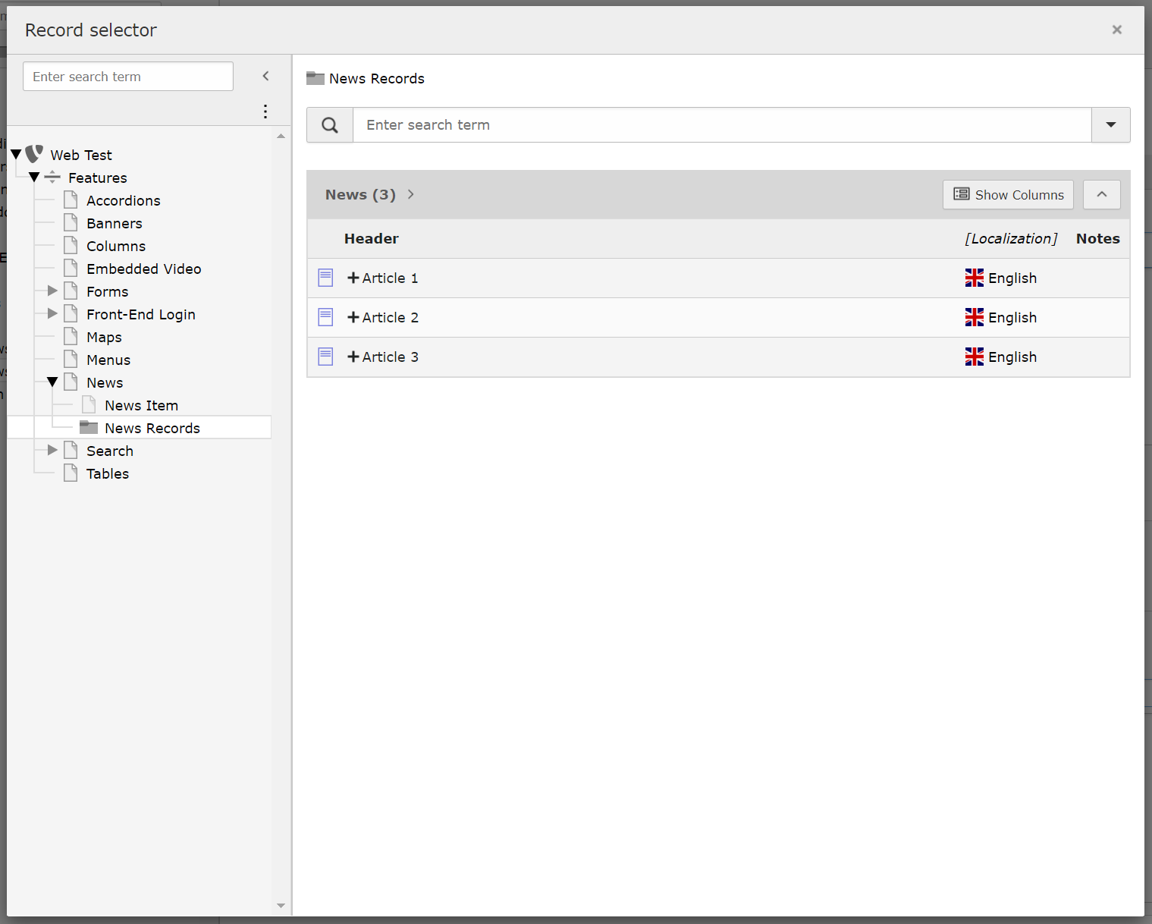Click the News Records breadcrumb title
Image resolution: width=1152 pixels, height=924 pixels.
[x=377, y=79]
